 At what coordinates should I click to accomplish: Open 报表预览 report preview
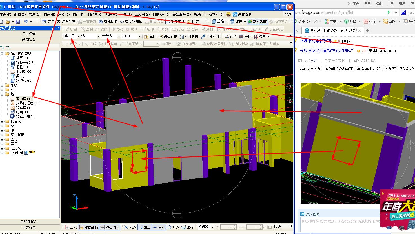pos(29,228)
